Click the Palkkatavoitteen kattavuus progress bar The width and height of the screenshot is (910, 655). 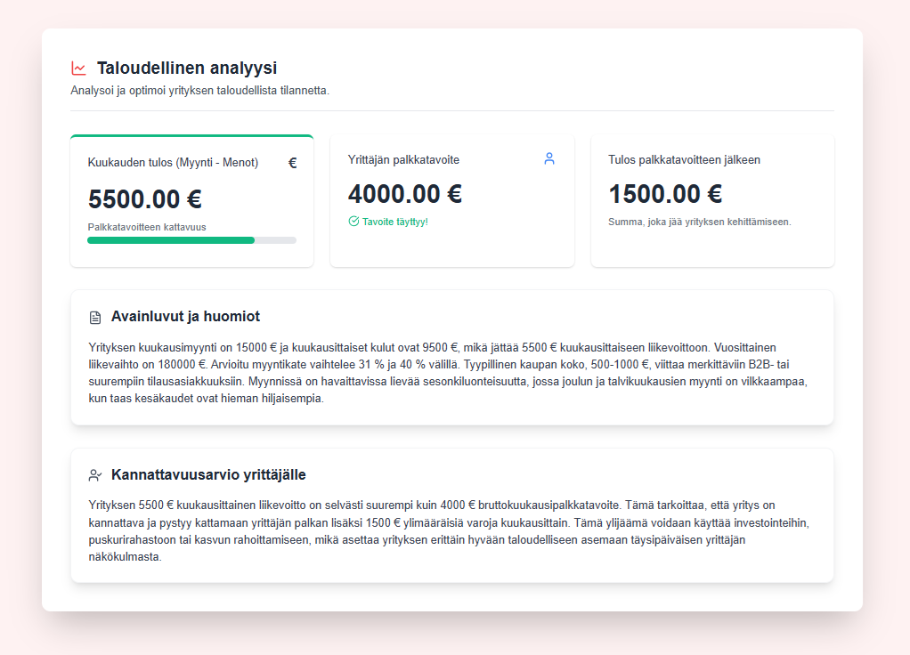point(191,240)
